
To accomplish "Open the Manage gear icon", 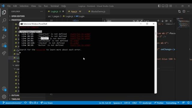I will [4, 97].
